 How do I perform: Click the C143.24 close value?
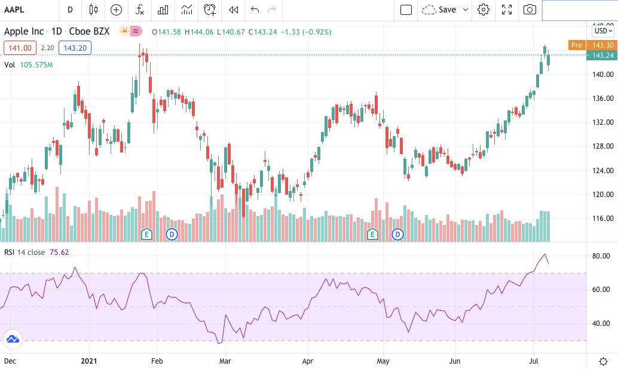click(262, 32)
